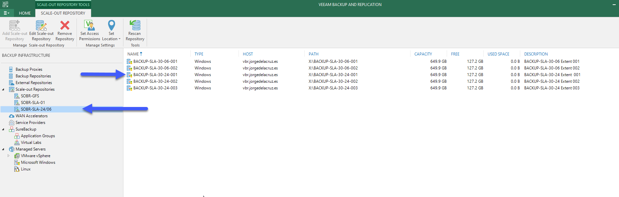
Task: Click the Add Scale-out Repository icon
Action: pyautogui.click(x=14, y=25)
